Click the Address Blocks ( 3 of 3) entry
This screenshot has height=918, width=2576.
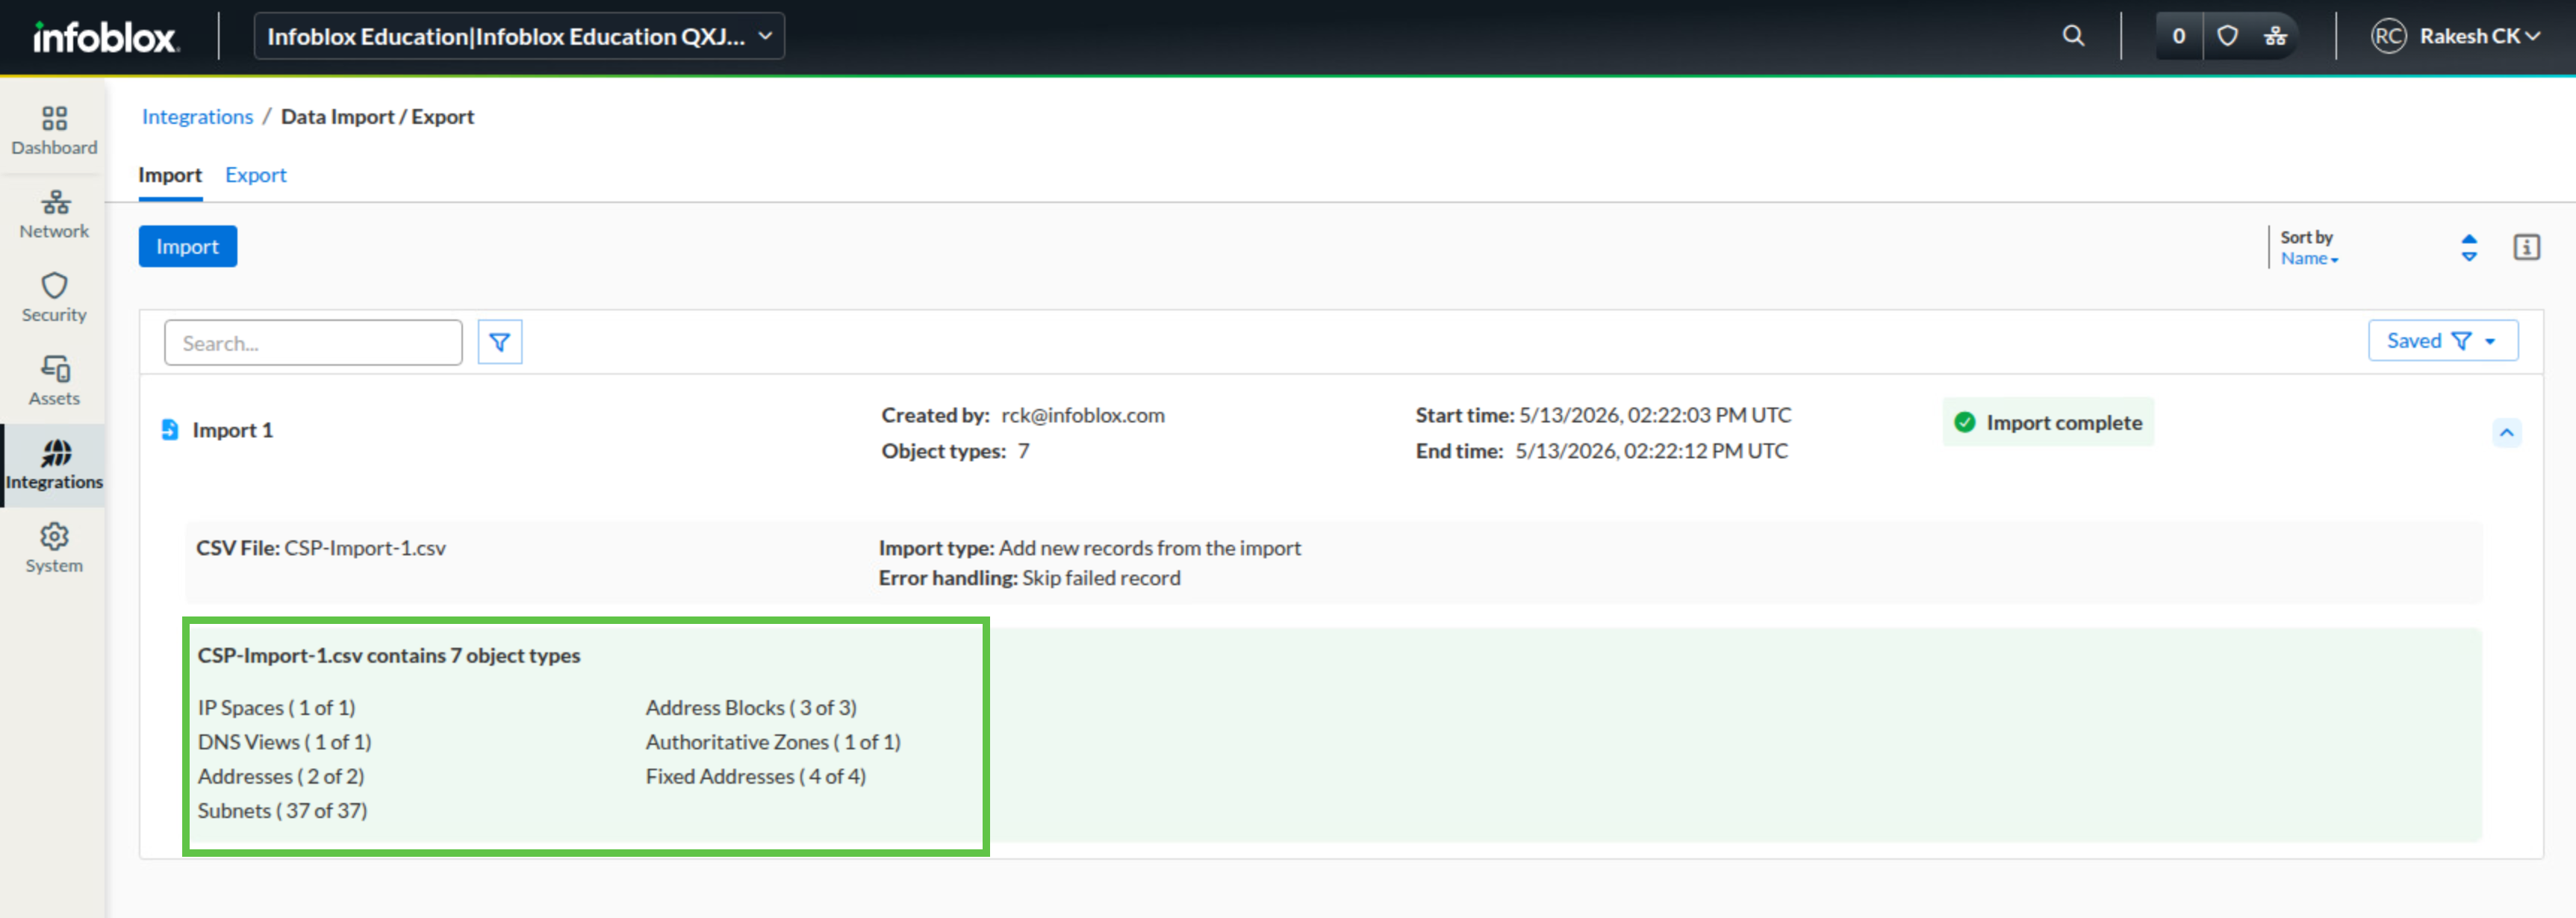(x=751, y=708)
